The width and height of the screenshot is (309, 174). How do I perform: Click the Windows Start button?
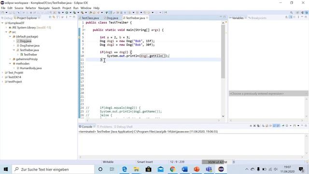[6, 169]
